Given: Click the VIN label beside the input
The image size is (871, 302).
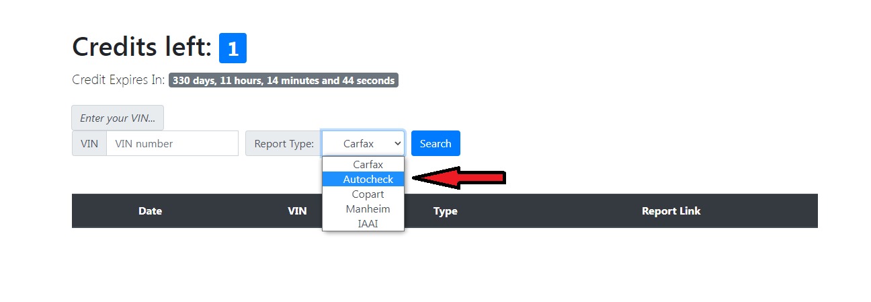Looking at the screenshot, I should [89, 143].
